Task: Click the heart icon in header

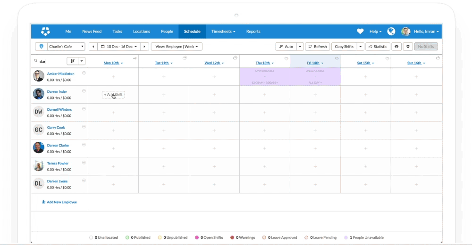Action: (x=360, y=32)
